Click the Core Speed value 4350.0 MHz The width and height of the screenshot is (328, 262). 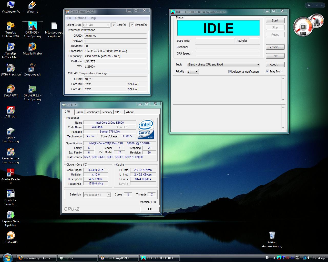96,170
